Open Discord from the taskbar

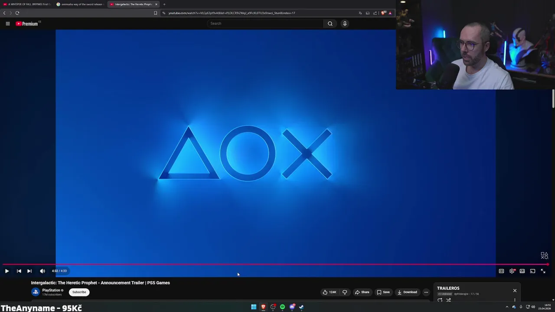pos(292,307)
